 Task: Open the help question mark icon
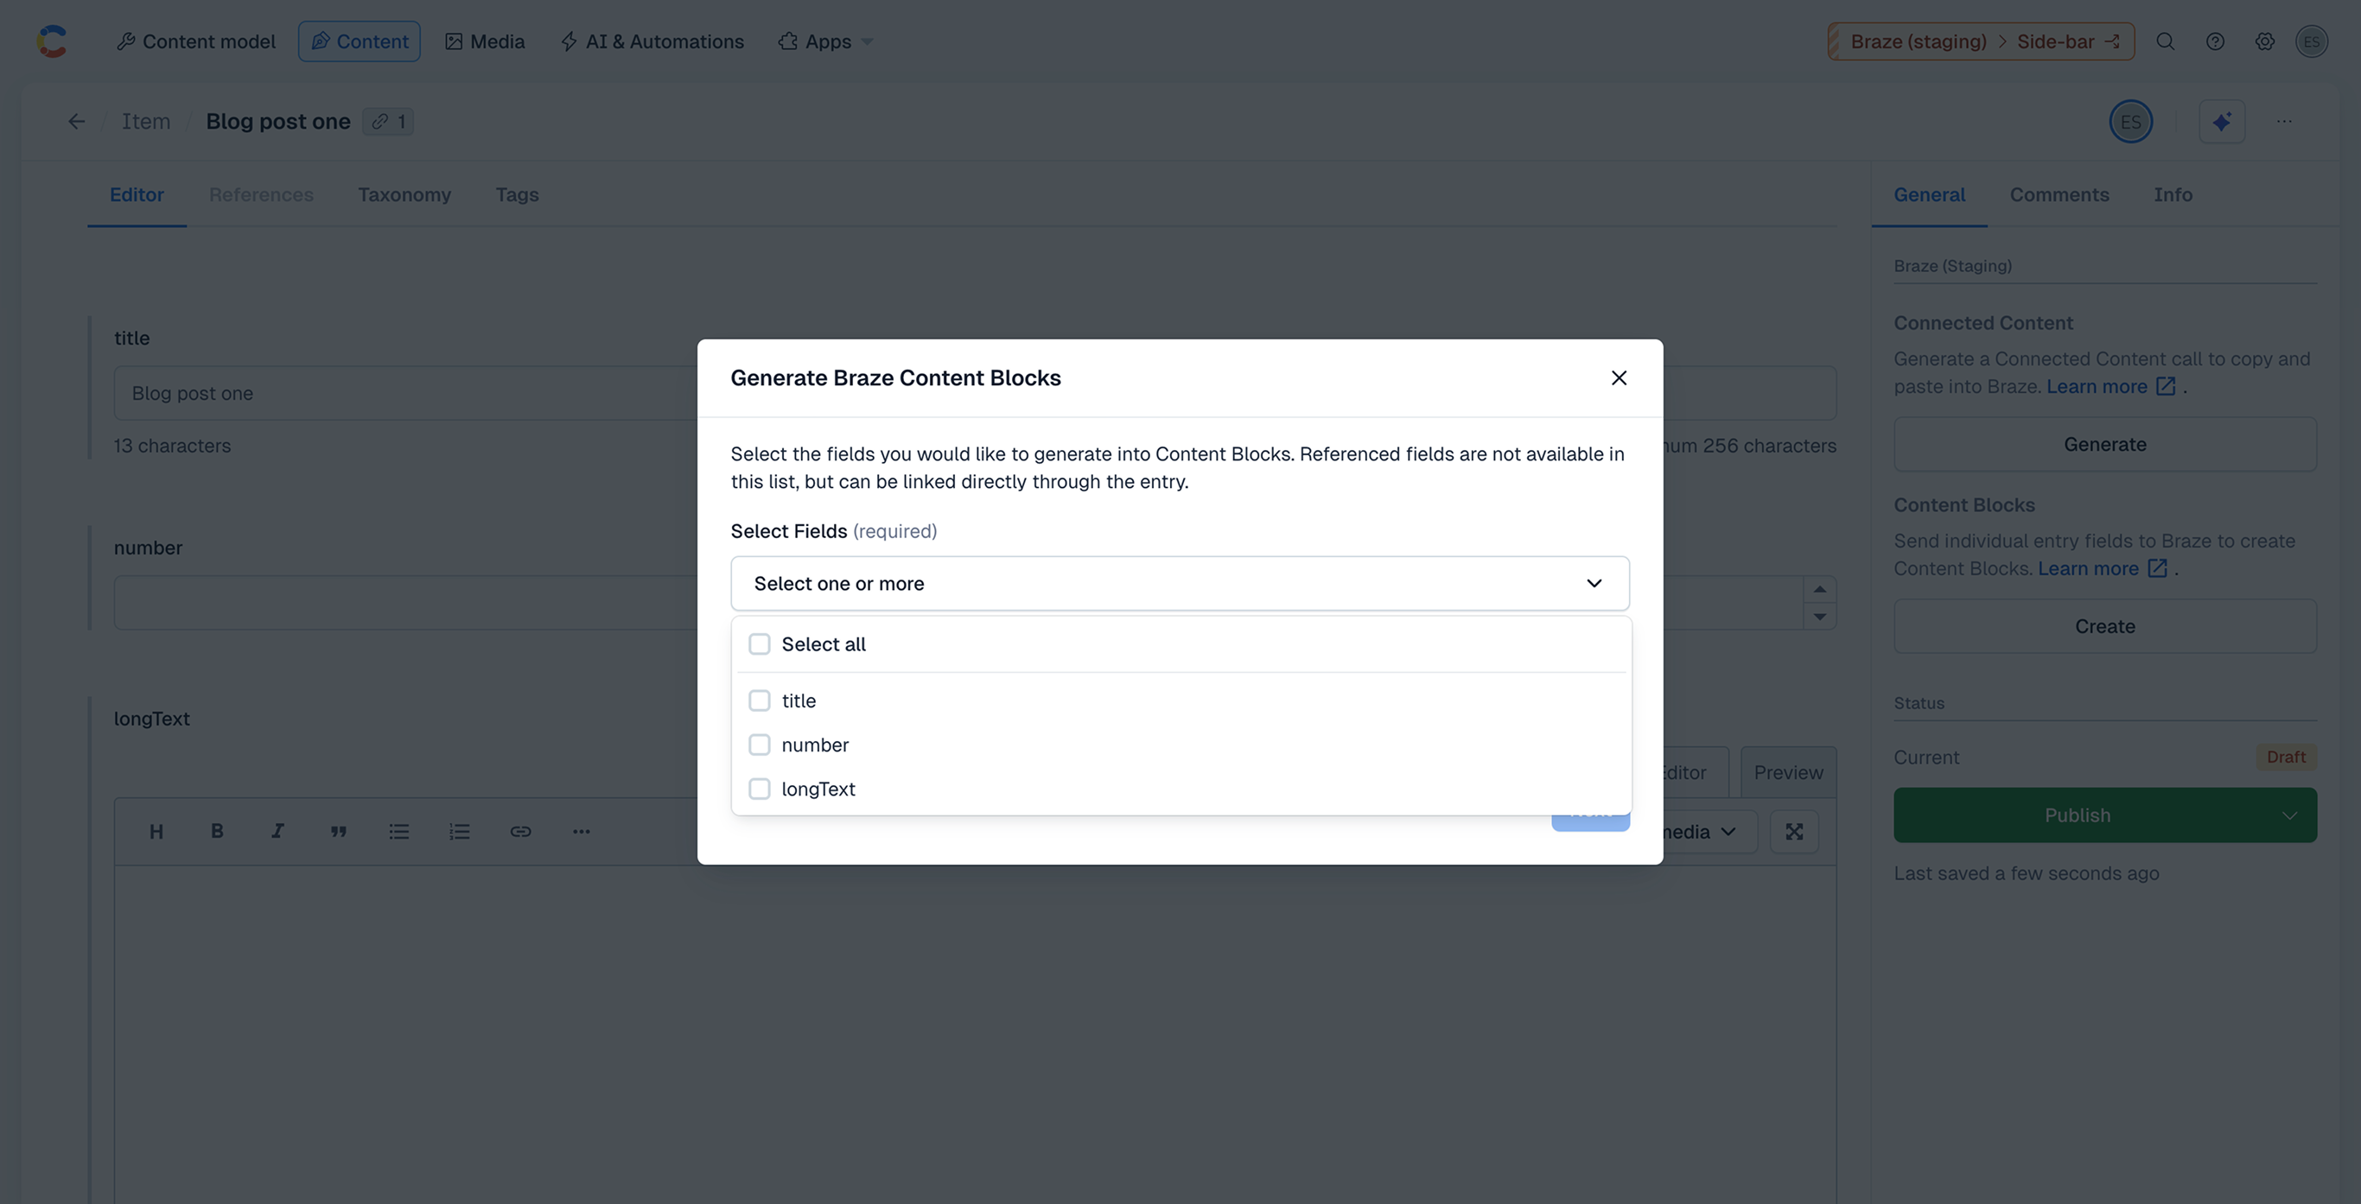click(2215, 41)
